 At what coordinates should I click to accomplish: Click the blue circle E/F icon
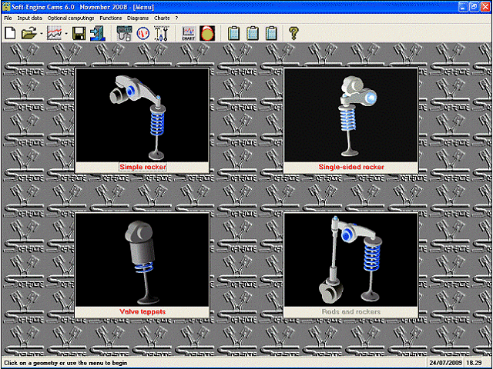pos(143,34)
